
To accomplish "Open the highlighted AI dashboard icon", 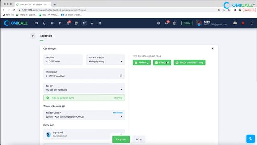I will coord(84,23).
